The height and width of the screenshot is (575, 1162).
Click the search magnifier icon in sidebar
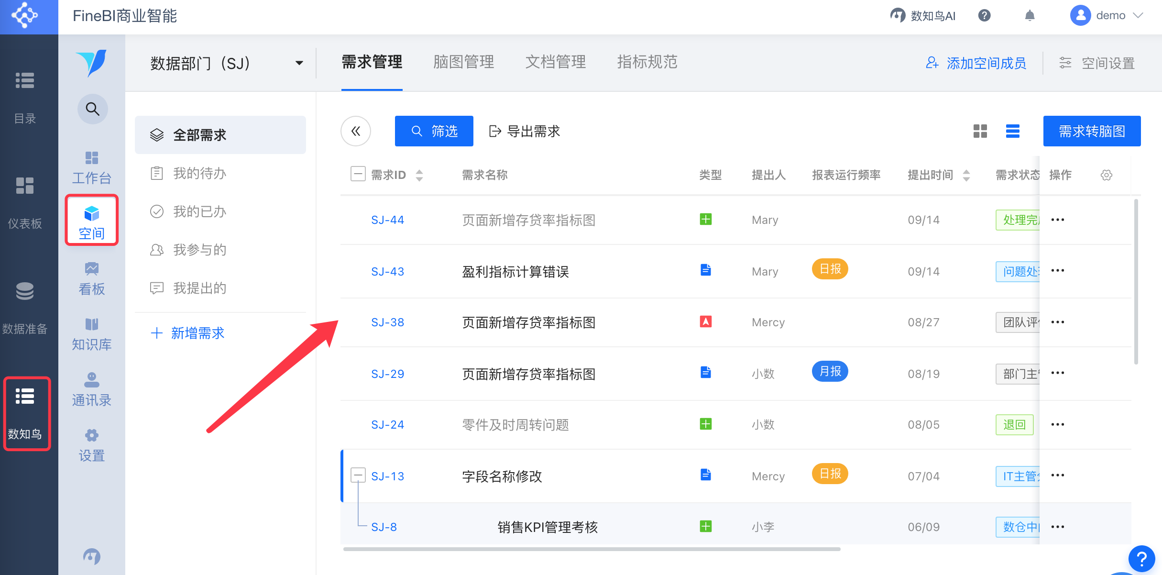tap(92, 109)
